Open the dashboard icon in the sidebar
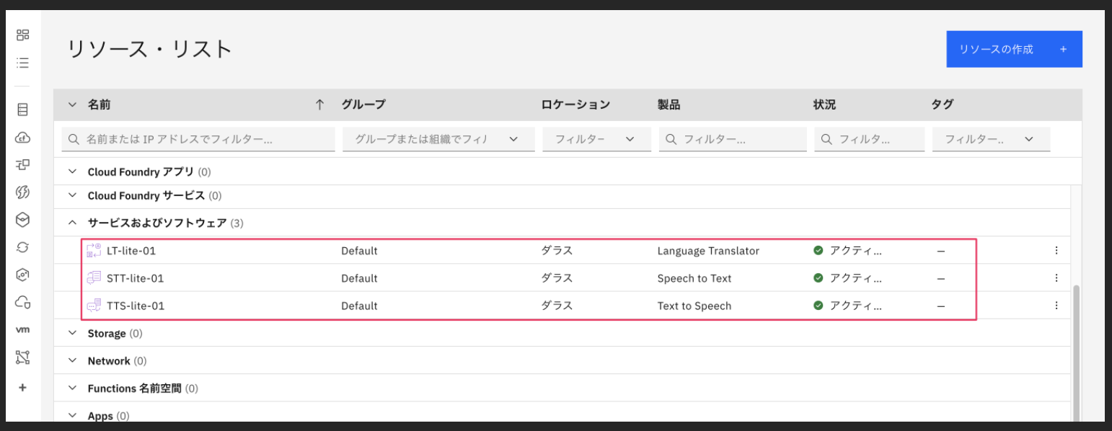1112x431 pixels. pyautogui.click(x=22, y=35)
